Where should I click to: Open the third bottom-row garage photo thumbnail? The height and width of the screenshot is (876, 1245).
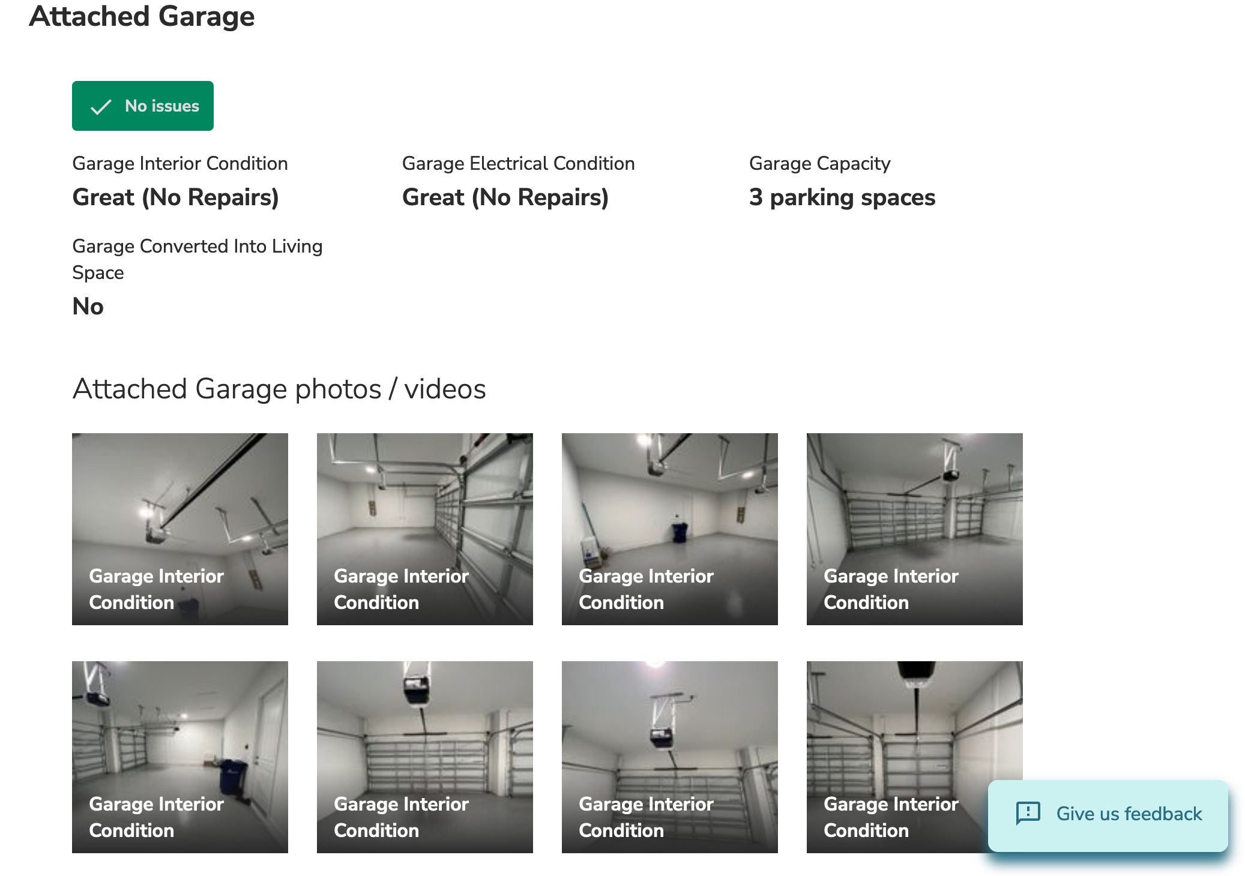pyautogui.click(x=670, y=757)
